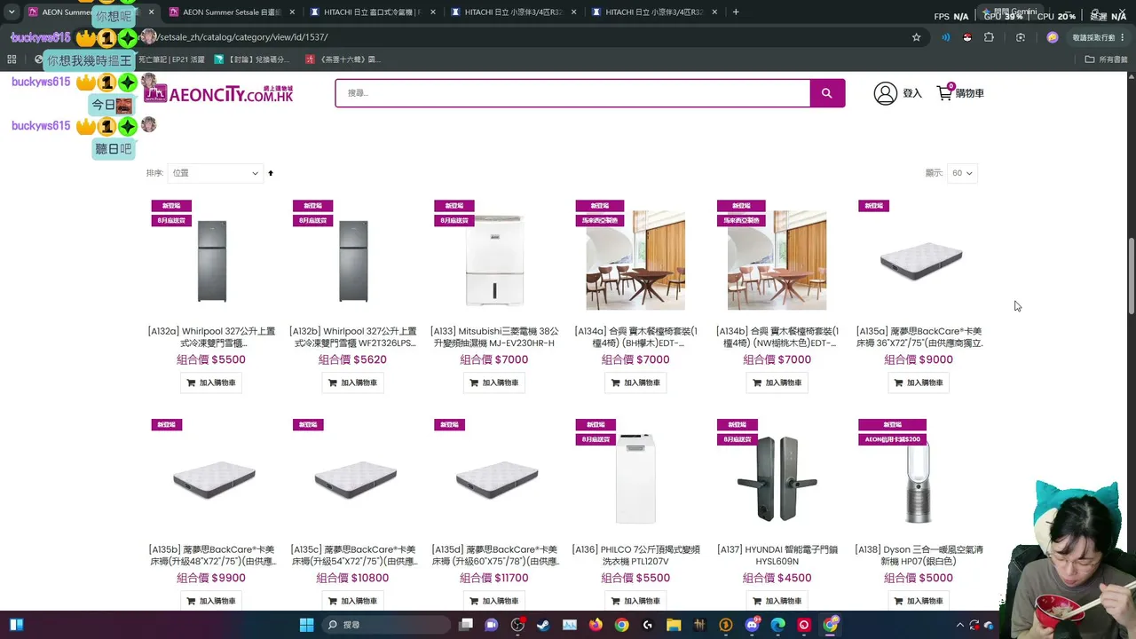Open the A137 HYUNDAI 智能電子門鎖 title
Screen dimensions: 1136x639
(777, 556)
